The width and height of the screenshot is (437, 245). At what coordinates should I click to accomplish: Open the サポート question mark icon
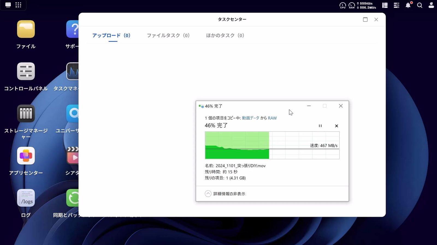click(72, 29)
